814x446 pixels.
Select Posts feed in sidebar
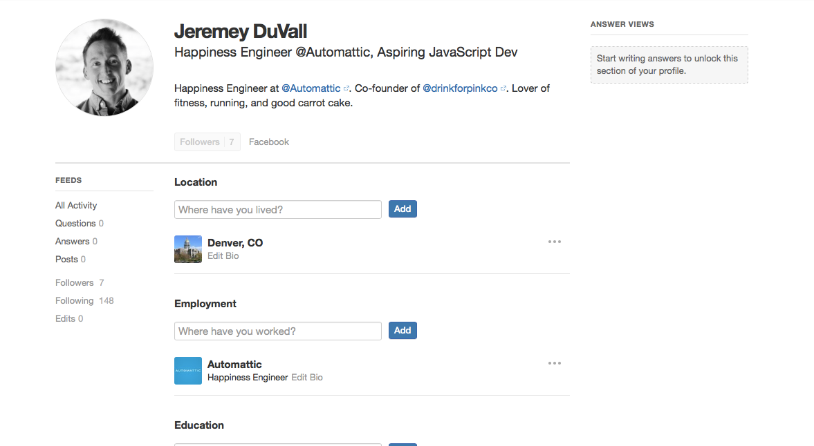click(x=71, y=260)
